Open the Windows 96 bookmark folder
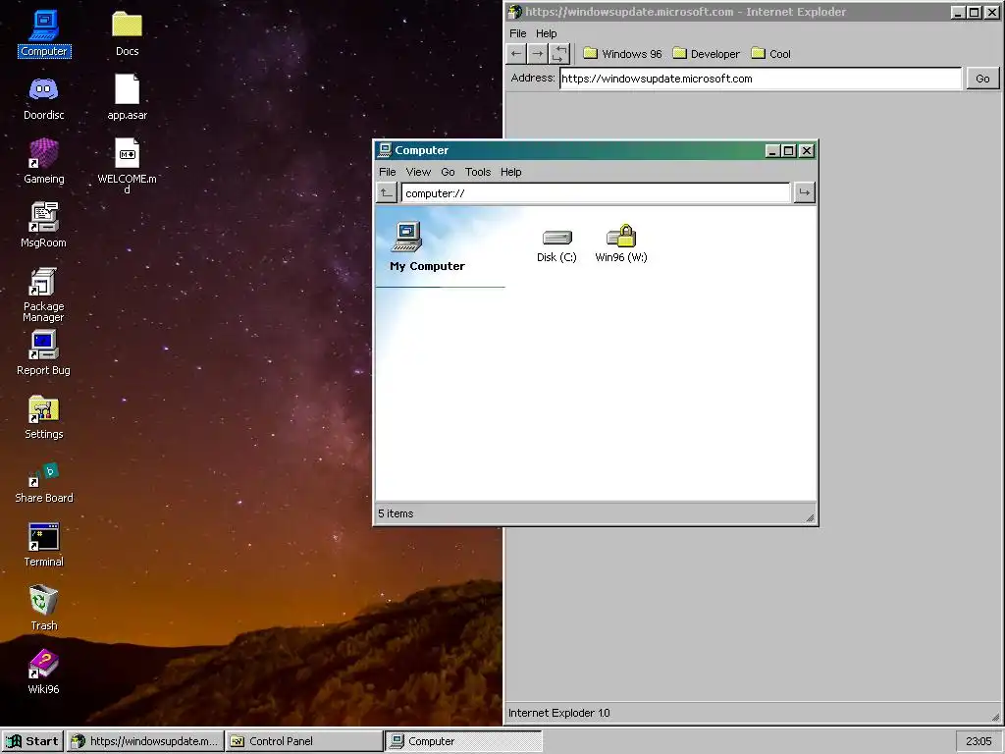The image size is (1005, 754). click(x=622, y=54)
